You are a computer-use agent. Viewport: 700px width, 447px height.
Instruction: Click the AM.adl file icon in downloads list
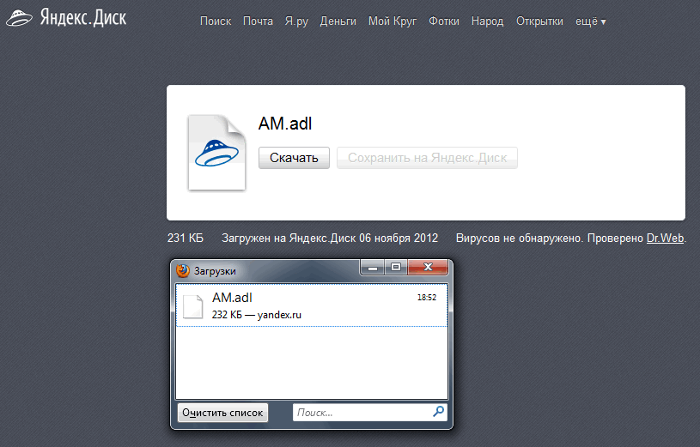pos(193,306)
